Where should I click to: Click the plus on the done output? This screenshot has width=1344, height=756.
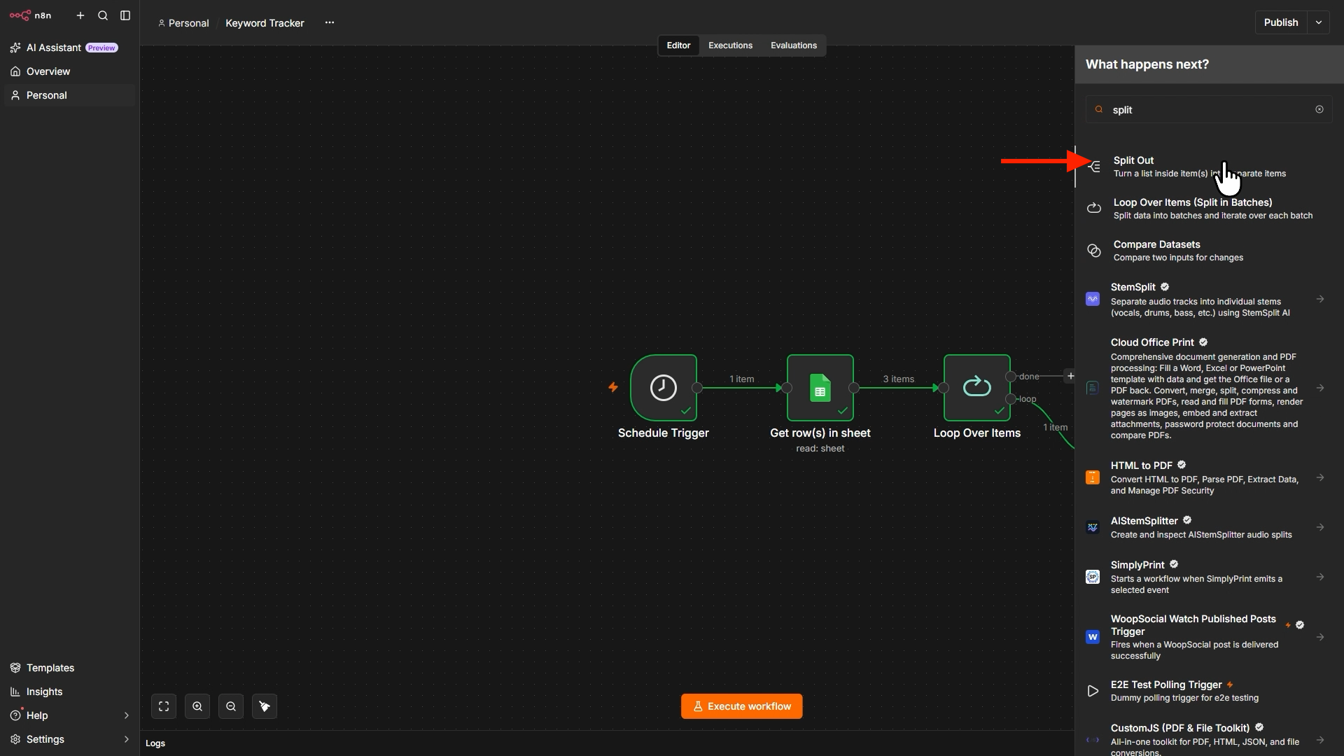point(1070,376)
